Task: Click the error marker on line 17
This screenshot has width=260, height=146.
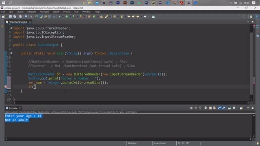Action: [x=6, y=86]
